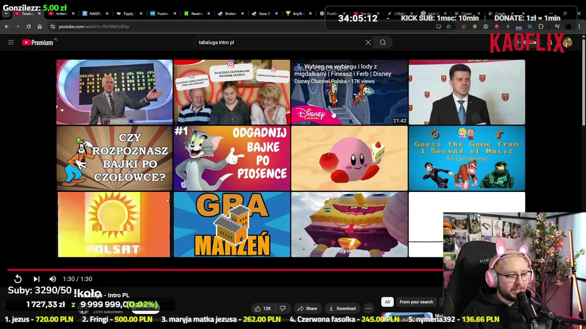Bookmark this page with star icon

(x=449, y=27)
